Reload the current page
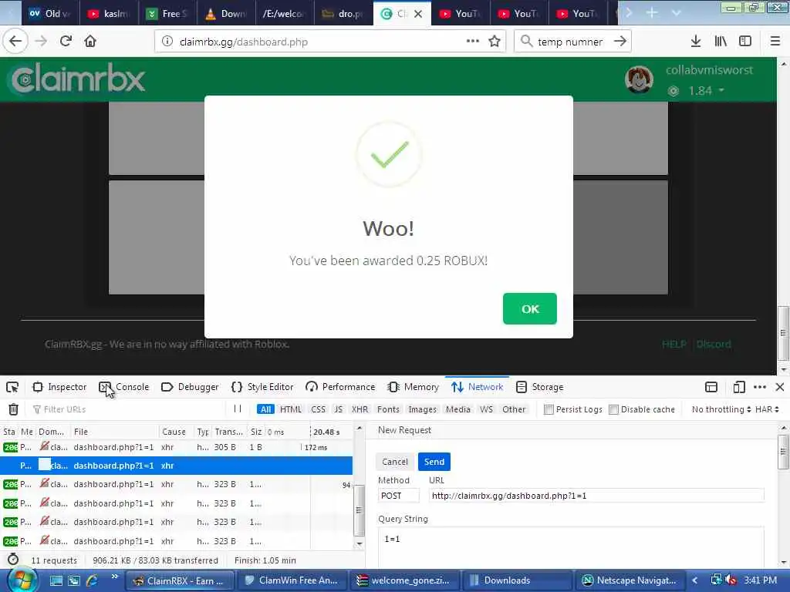The height and width of the screenshot is (592, 790). point(66,42)
